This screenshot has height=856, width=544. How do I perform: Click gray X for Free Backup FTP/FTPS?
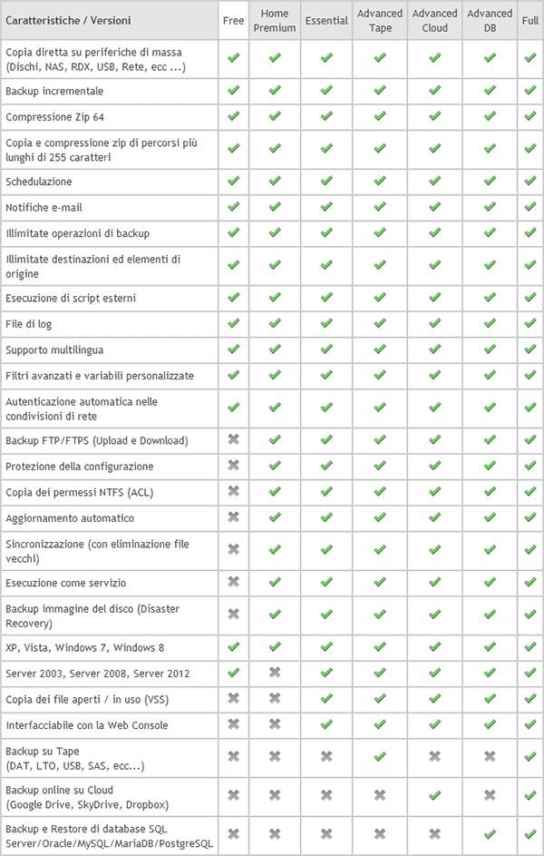(233, 439)
